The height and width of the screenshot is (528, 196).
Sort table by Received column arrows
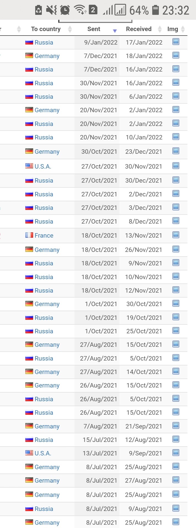160,29
